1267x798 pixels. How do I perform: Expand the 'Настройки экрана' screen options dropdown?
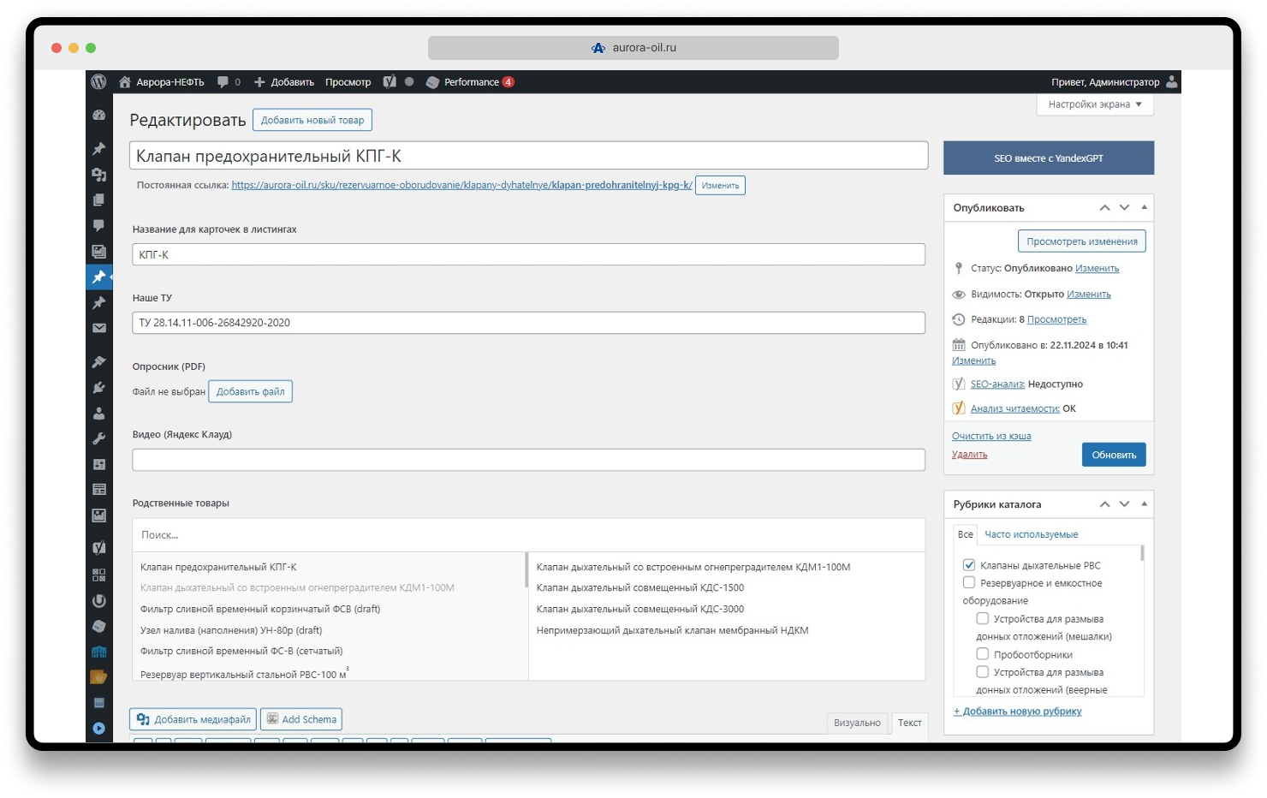[1095, 104]
